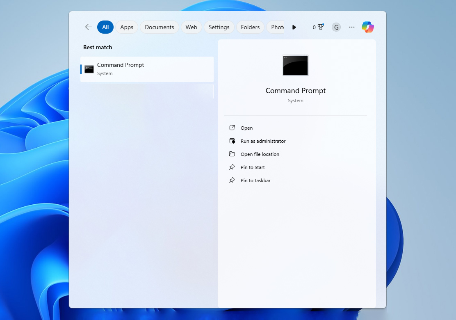Open Copilot from the search bar
The height and width of the screenshot is (320, 456).
tap(367, 27)
